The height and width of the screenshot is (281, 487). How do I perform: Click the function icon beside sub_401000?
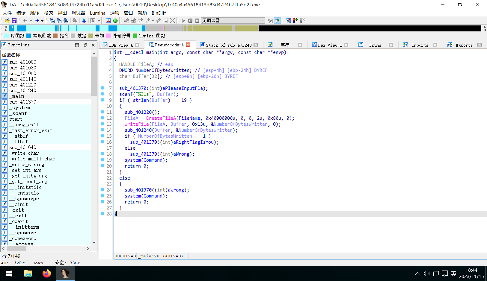point(4,62)
